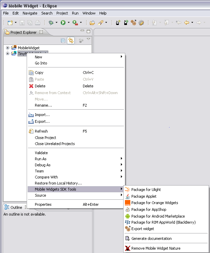Open the Run menu

point(75,13)
